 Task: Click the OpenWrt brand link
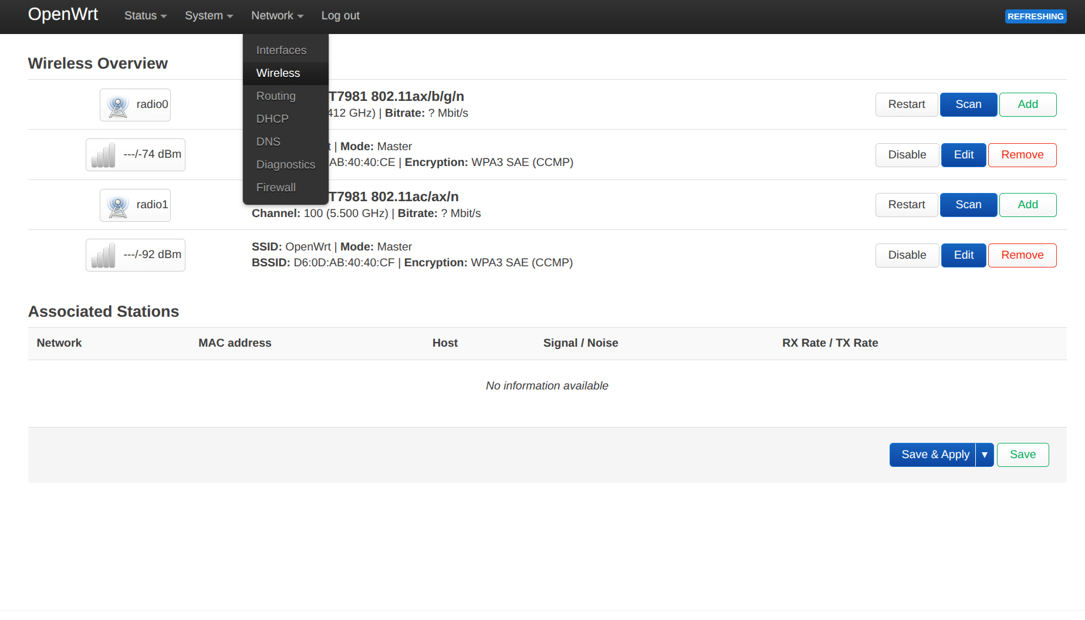tap(63, 14)
